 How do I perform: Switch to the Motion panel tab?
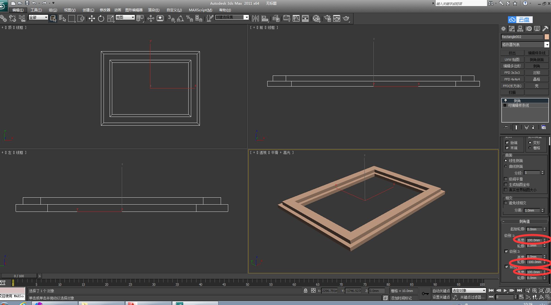(x=529, y=29)
